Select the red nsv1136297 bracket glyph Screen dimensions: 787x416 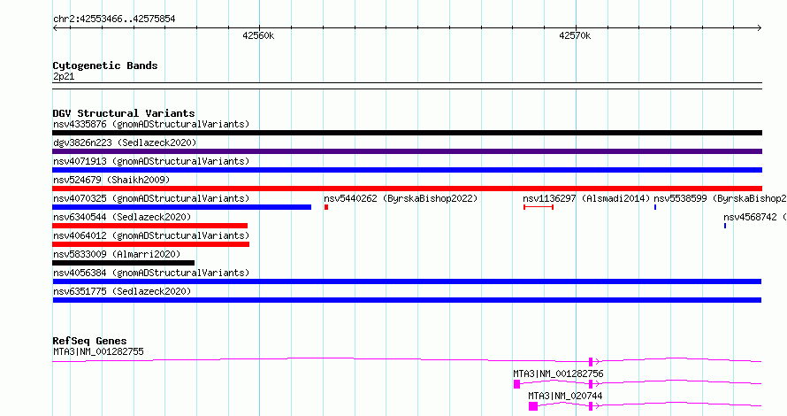click(x=539, y=207)
